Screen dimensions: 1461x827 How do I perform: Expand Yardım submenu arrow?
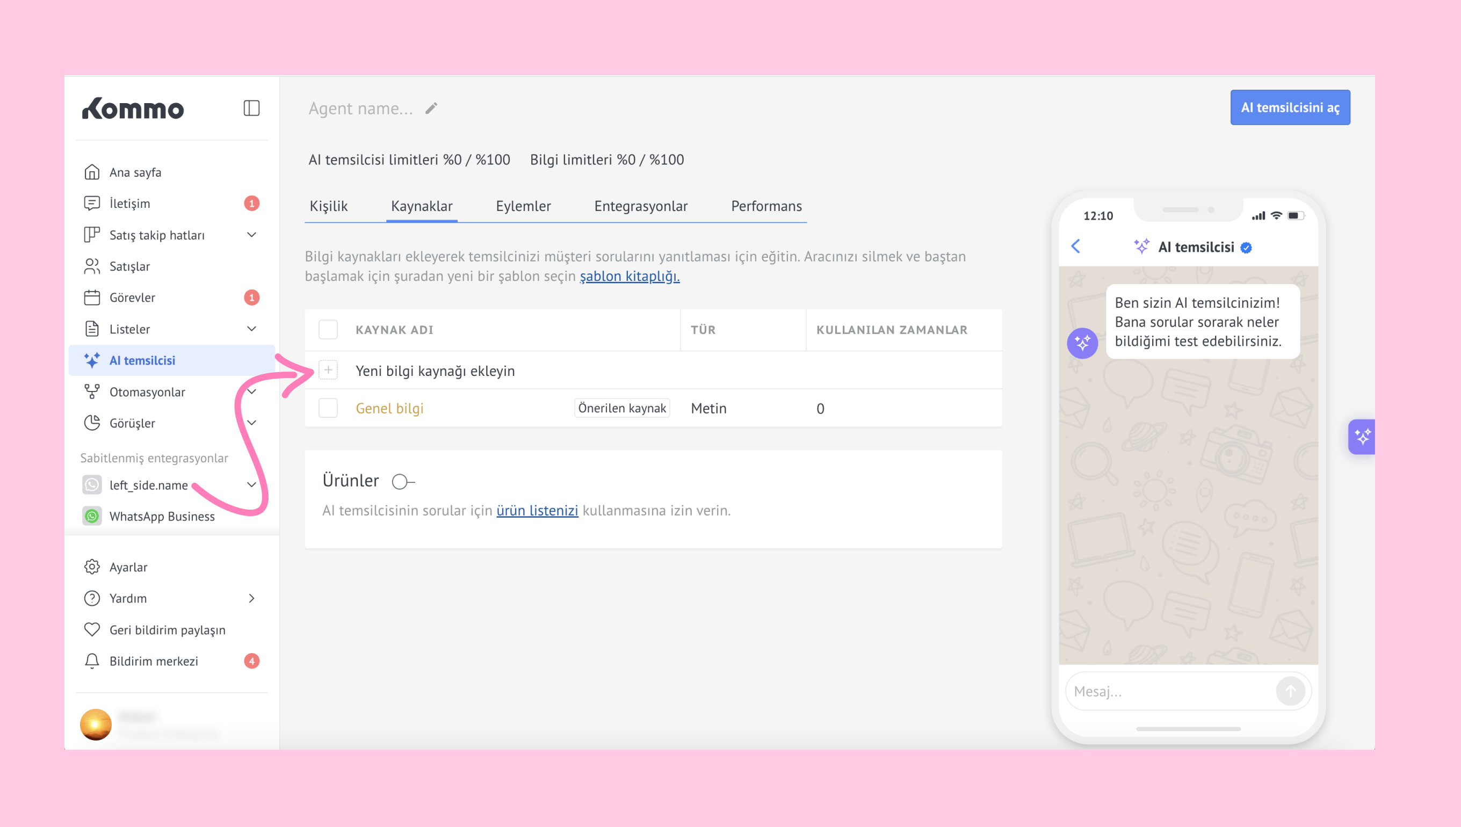click(251, 598)
